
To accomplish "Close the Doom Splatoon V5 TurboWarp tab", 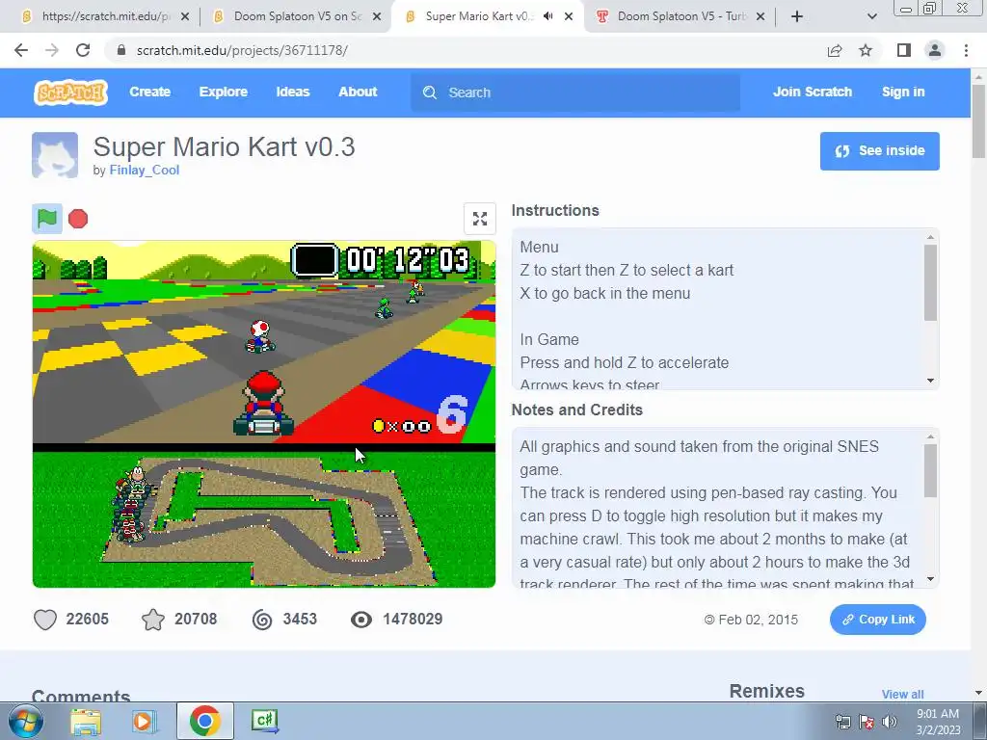I will coord(760,16).
